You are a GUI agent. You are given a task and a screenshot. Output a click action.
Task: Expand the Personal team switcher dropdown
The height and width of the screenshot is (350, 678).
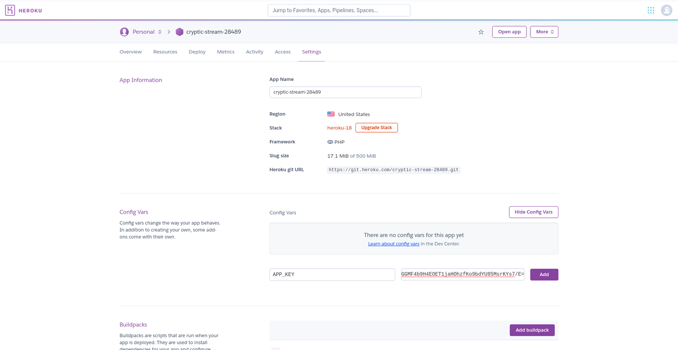coord(160,32)
